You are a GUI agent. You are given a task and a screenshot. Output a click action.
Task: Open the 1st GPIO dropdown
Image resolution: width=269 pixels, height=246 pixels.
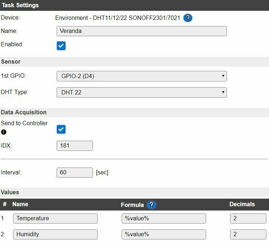pos(142,76)
